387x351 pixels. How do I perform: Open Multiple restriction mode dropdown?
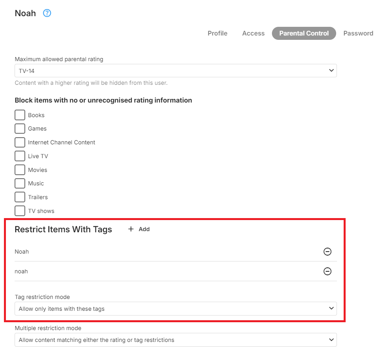[x=175, y=340]
